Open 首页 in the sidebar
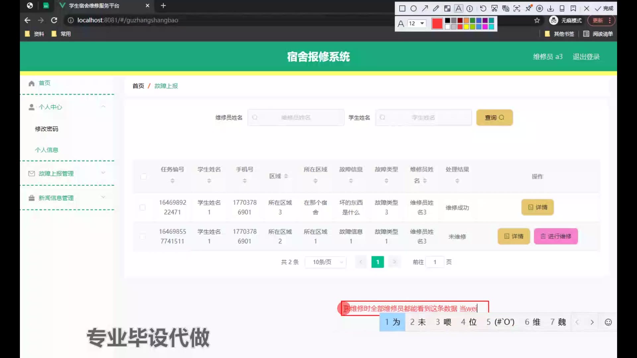This screenshot has width=637, height=358. coord(44,83)
